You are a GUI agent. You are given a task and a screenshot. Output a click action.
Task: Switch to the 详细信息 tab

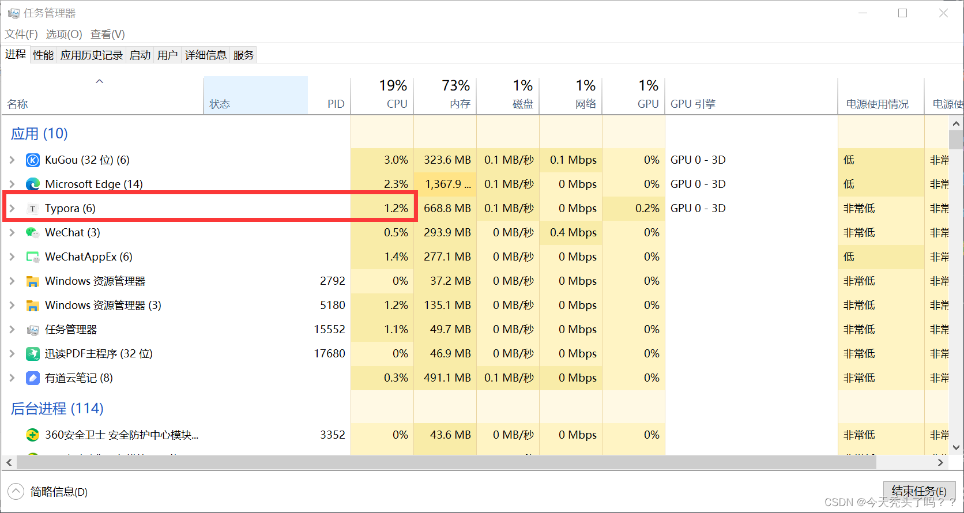(206, 55)
